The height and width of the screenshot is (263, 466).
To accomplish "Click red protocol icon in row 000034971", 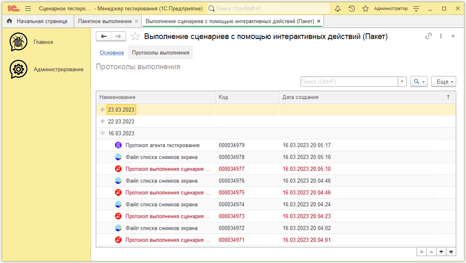I will tap(118, 240).
